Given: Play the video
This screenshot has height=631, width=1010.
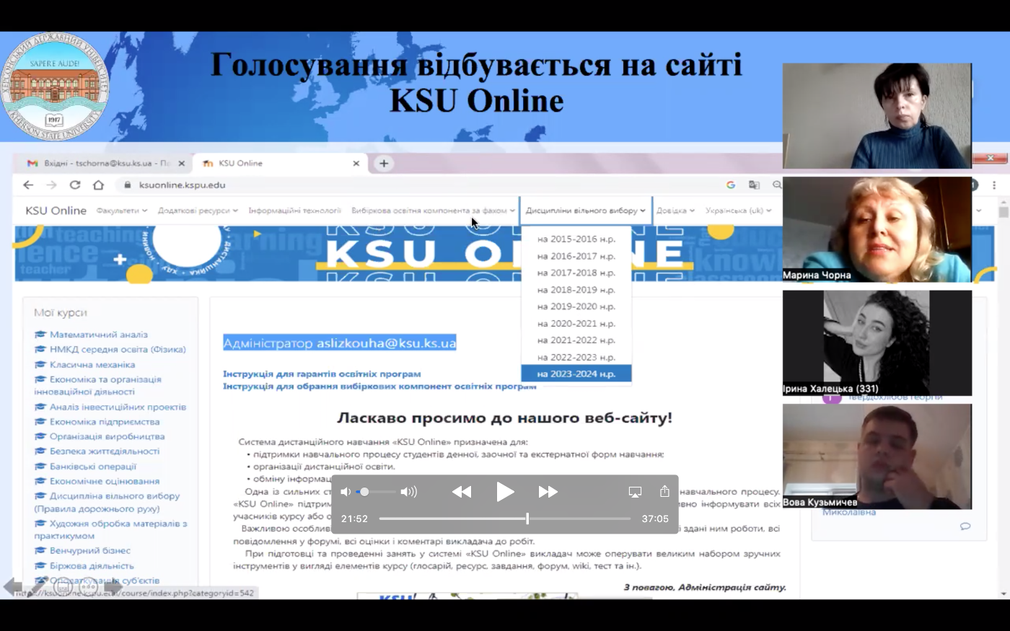Looking at the screenshot, I should click(505, 492).
